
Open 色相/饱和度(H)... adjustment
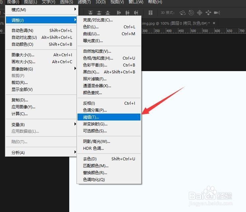[109, 58]
